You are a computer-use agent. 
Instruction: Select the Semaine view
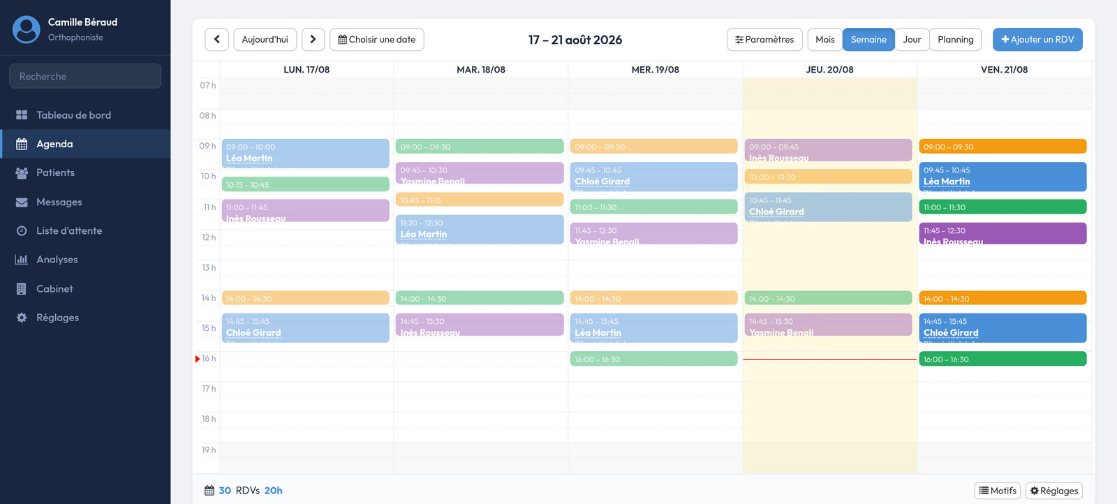tap(868, 40)
